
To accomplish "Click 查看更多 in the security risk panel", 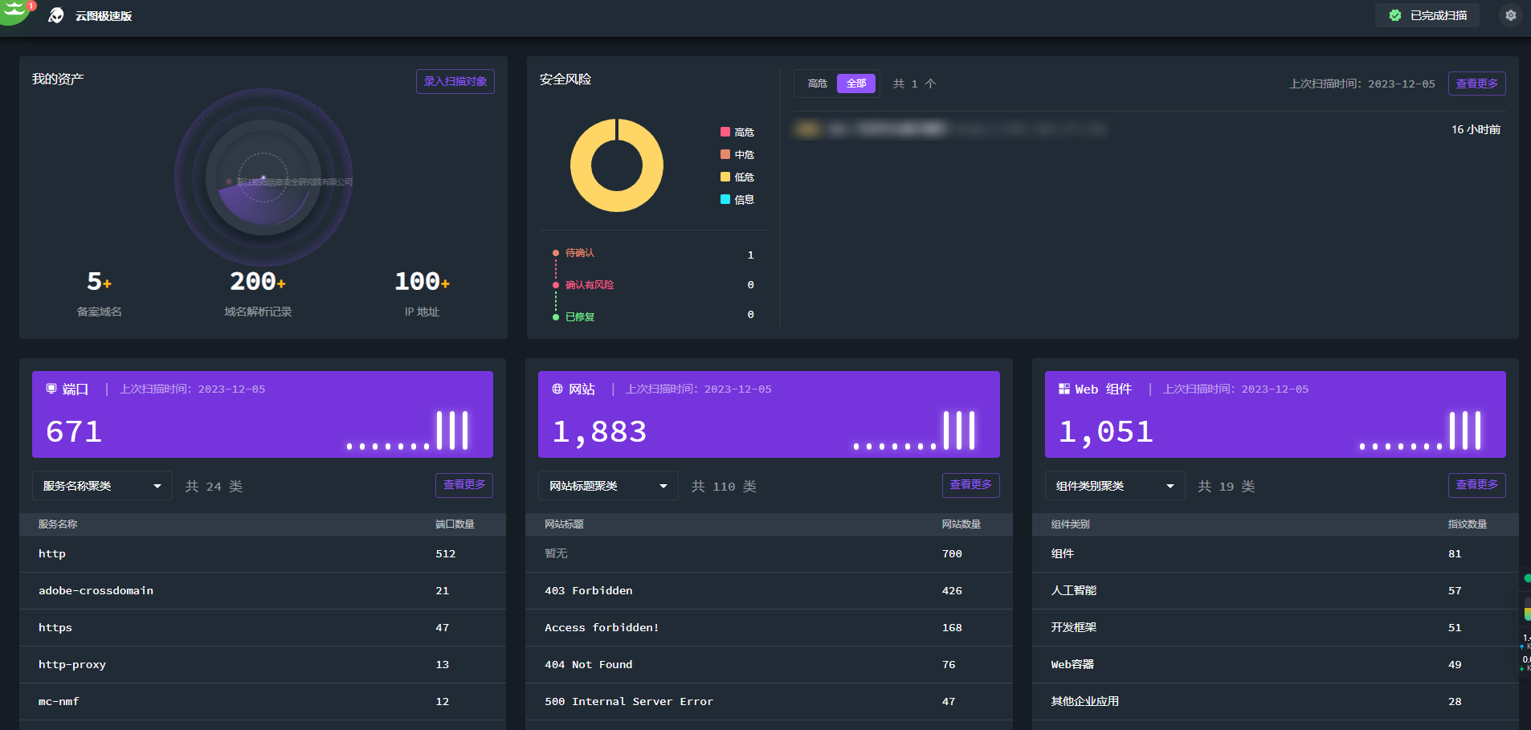I will click(1476, 84).
